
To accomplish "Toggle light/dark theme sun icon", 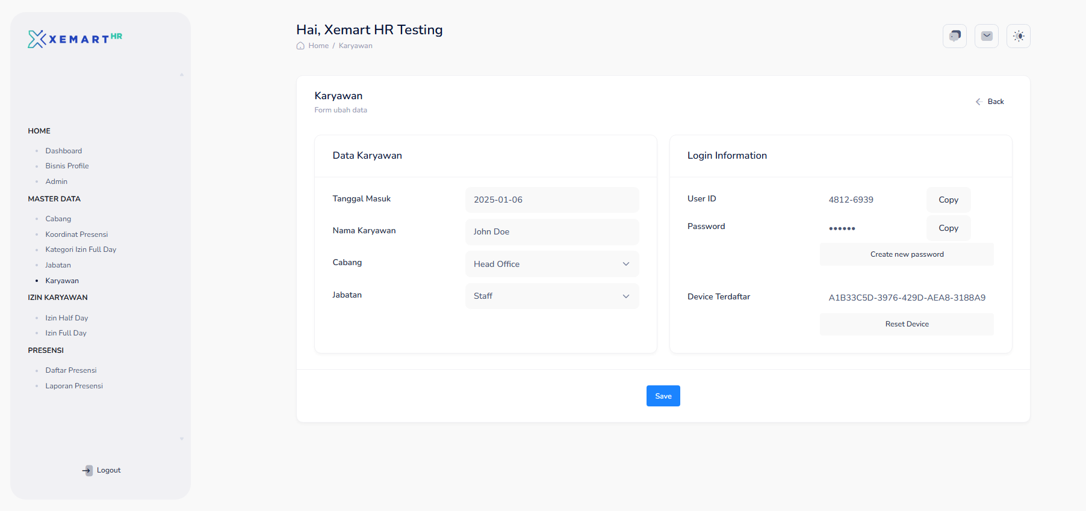I will 1018,36.
